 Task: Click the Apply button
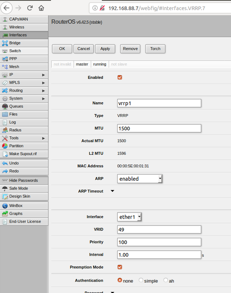[105, 49]
